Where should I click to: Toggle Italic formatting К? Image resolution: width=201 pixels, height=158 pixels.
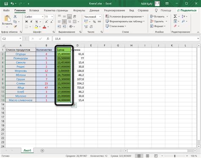coord(31,22)
